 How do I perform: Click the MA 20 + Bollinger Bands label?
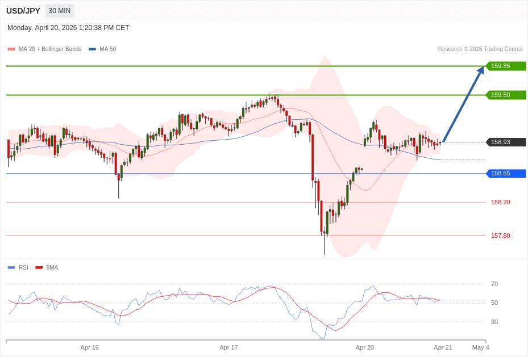point(50,49)
